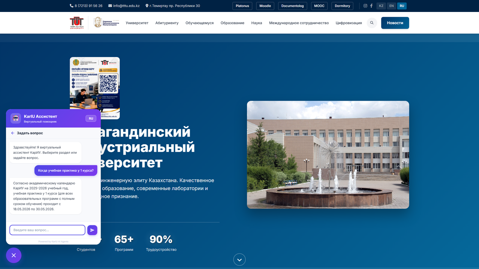Click the assistant greeting message
This screenshot has height=269, width=479.
click(x=46, y=152)
